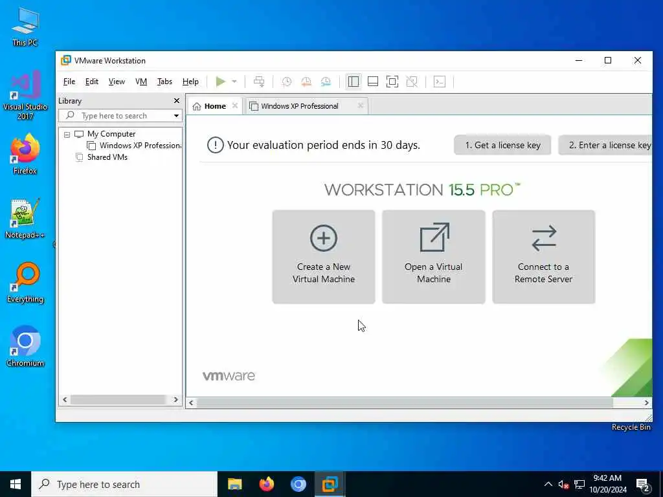Select the Notepad++ desktop icon
This screenshot has height=497, width=663.
tap(25, 219)
